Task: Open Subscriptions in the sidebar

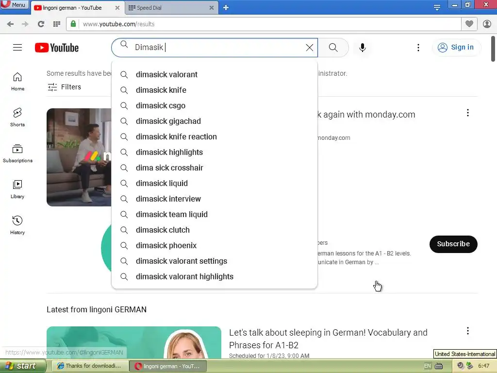Action: point(17,153)
